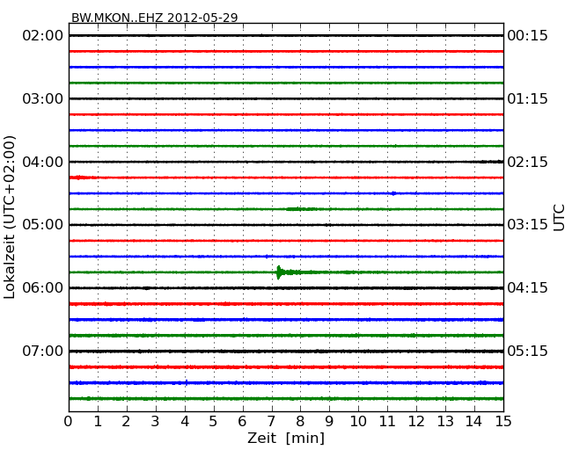572x457 pixels.
Task: Click the 05:15 UTC tick label
Action: (527, 351)
